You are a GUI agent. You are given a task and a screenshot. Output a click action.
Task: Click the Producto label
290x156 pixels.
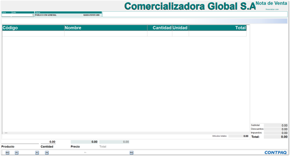point(8,147)
